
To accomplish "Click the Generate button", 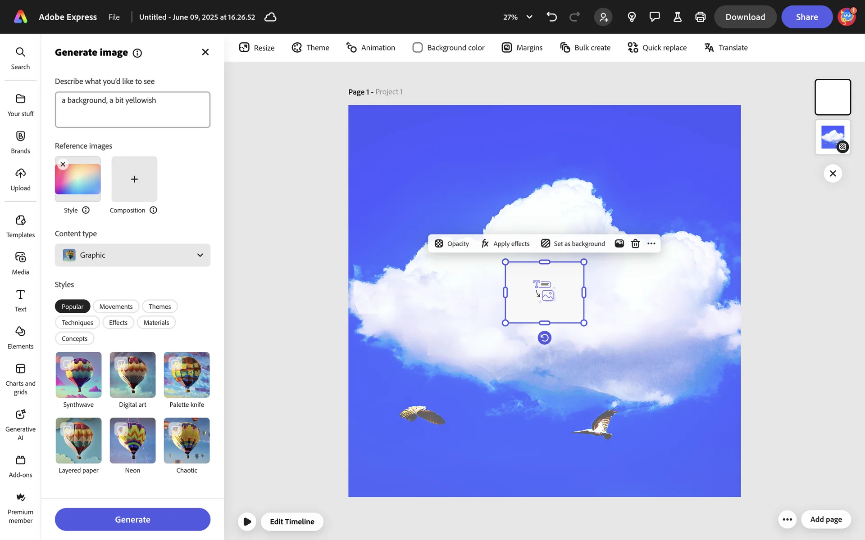I will click(132, 519).
